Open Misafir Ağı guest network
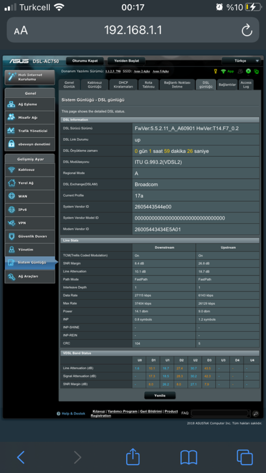Image resolution: width=266 pixels, height=473 pixels. point(30,117)
